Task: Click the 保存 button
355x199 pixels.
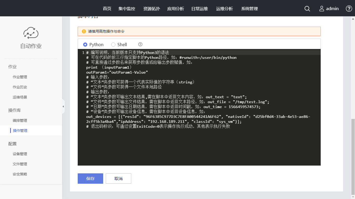Action: pos(90,179)
